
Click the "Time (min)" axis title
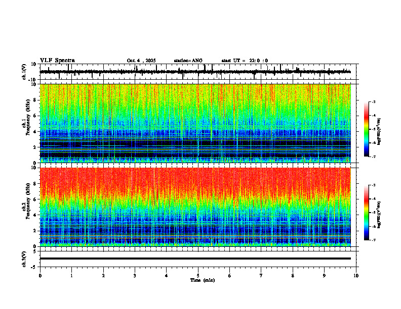(x=203, y=280)
